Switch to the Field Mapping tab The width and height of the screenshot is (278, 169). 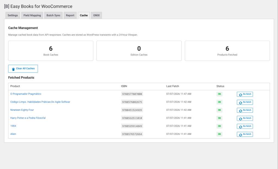tap(32, 16)
